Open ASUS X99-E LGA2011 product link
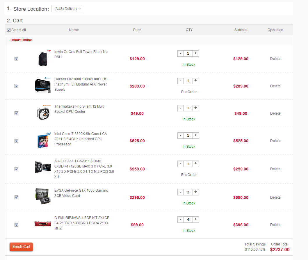The width and height of the screenshot is (308, 260). point(84,169)
